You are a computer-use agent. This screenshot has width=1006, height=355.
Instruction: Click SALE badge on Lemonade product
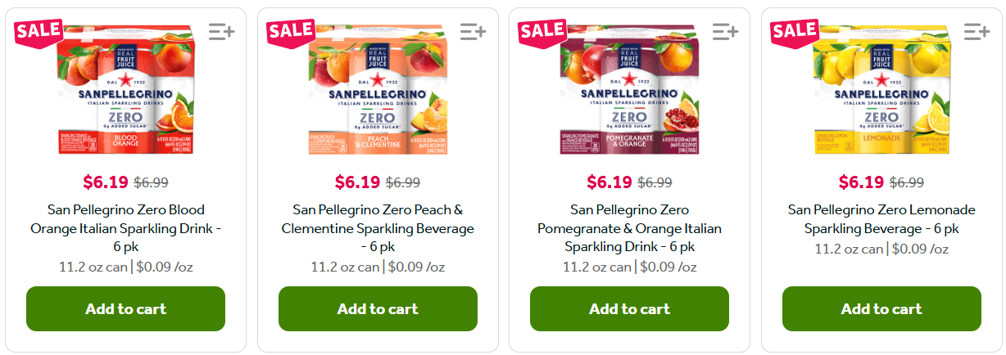794,32
